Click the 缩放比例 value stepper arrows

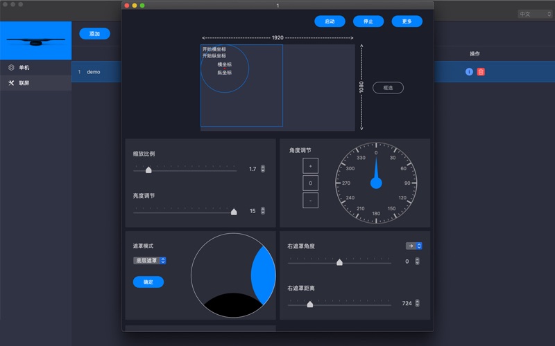263,169
